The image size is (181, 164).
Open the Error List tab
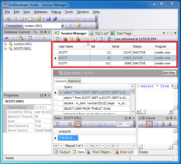pyautogui.click(x=124, y=152)
